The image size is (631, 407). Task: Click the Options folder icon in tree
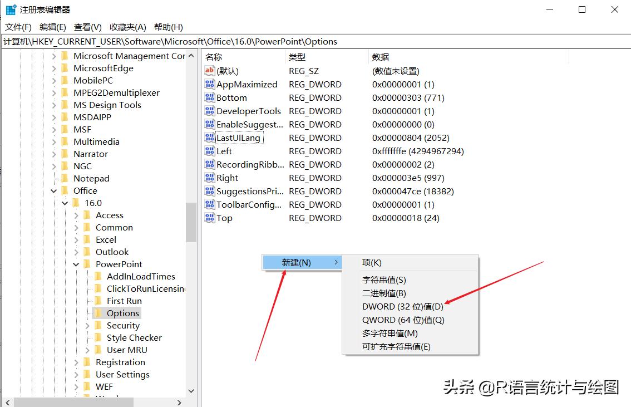click(98, 313)
